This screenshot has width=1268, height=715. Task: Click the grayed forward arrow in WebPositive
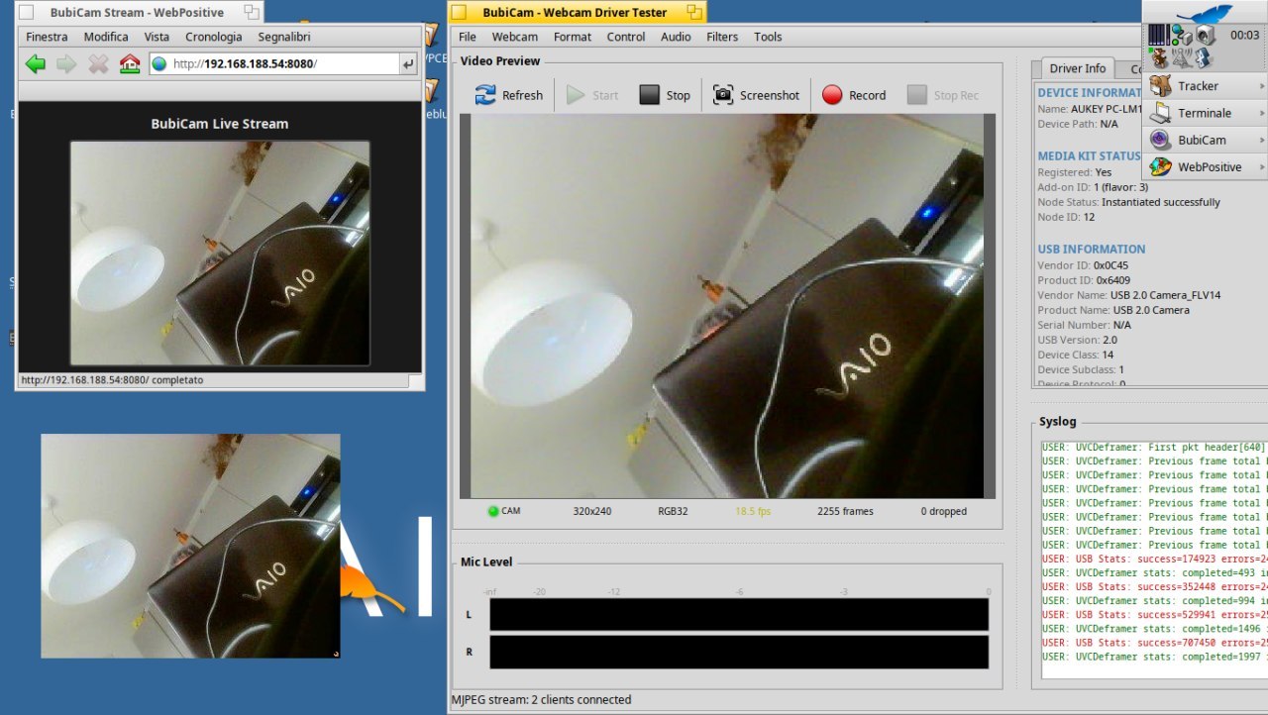pyautogui.click(x=66, y=64)
